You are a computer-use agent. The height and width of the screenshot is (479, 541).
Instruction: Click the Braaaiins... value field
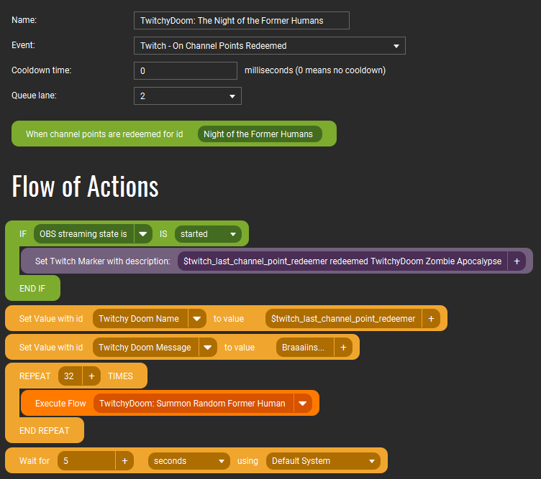point(304,347)
